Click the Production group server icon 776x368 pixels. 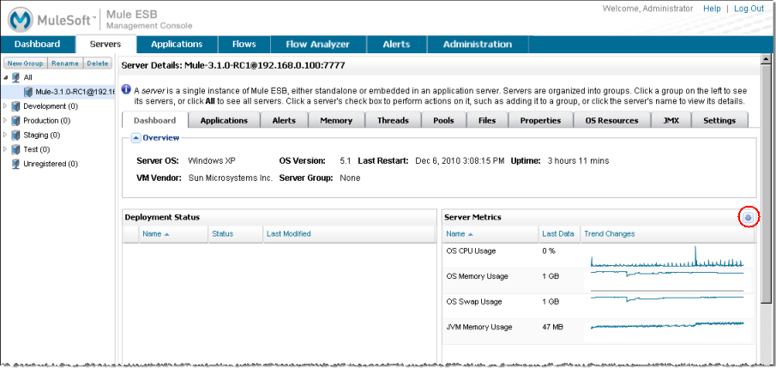[16, 120]
